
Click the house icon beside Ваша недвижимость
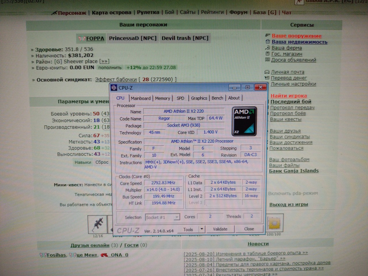pyautogui.click(x=267, y=42)
